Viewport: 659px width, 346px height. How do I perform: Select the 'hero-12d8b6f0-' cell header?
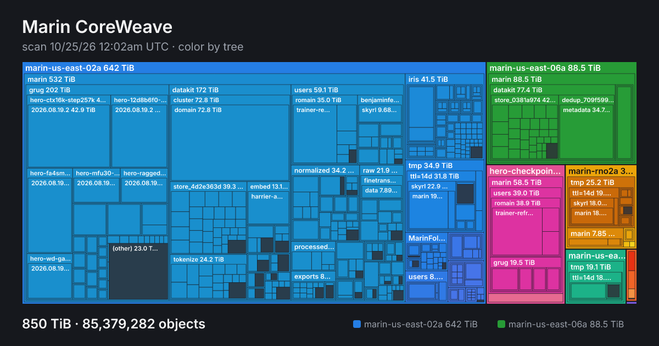coord(139,100)
